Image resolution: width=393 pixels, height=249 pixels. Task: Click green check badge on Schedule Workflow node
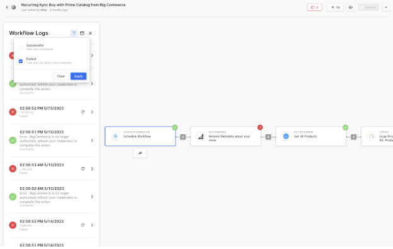[x=175, y=127]
